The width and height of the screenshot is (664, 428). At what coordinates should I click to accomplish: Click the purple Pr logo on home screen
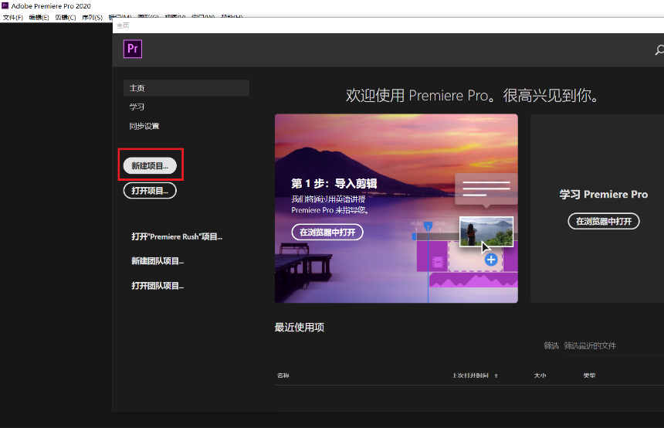[133, 49]
